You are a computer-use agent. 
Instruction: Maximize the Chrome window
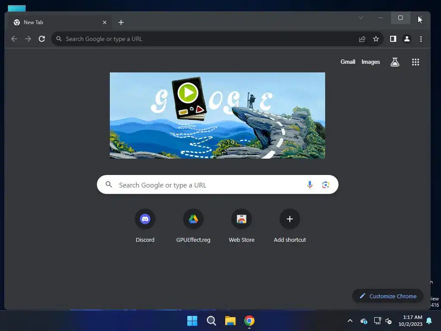[x=401, y=18]
